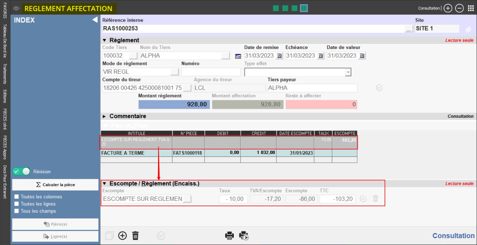Open the Traitements sidebar tab

[5, 74]
